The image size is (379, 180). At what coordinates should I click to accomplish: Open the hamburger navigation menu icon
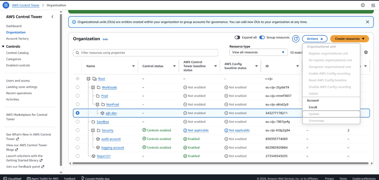pos(6,5)
